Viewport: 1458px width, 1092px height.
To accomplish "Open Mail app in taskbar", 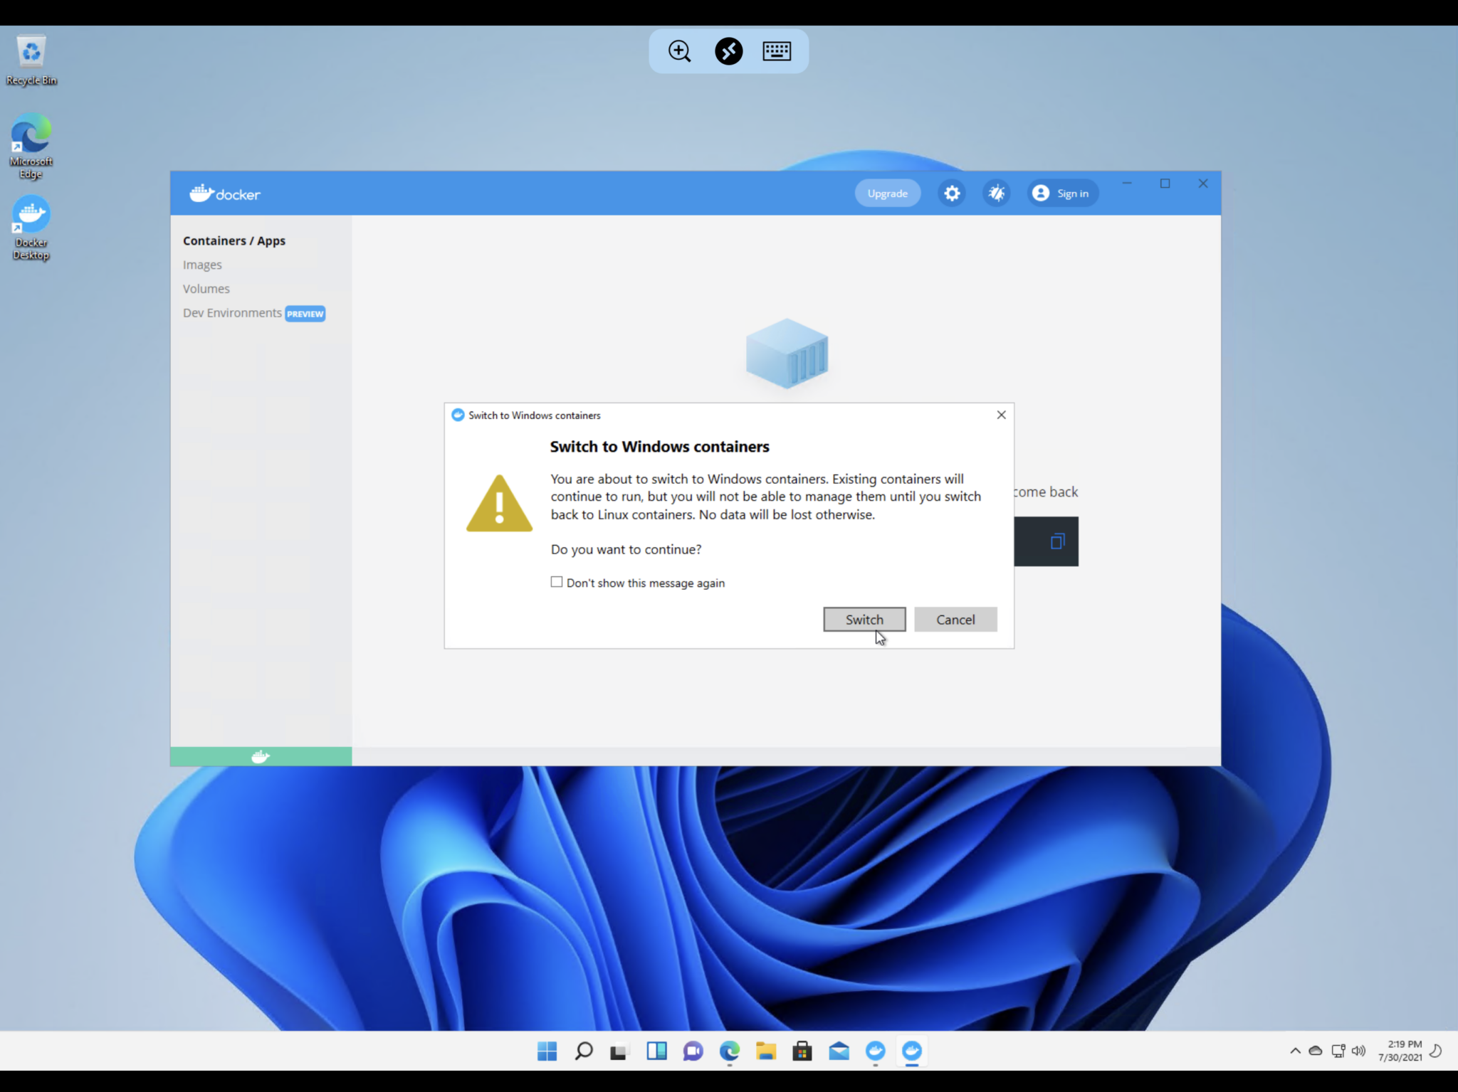I will tap(839, 1051).
